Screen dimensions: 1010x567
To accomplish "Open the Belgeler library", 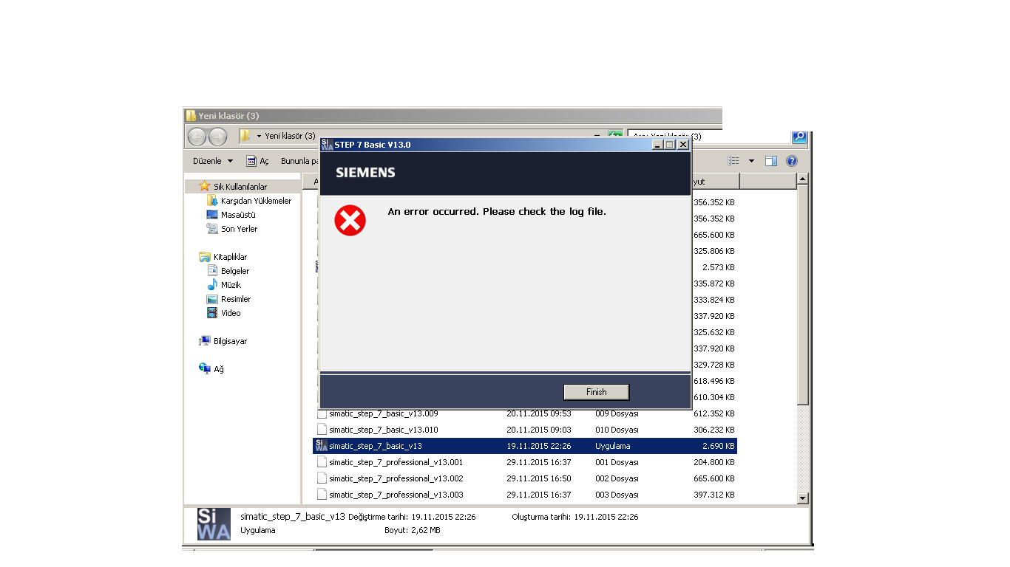I will pyautogui.click(x=235, y=271).
